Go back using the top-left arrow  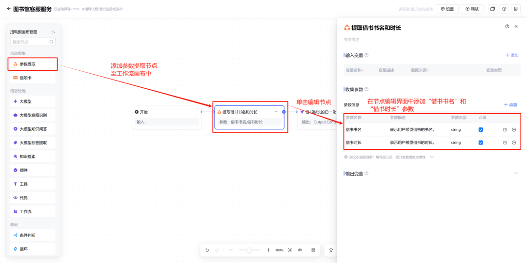coord(8,9)
